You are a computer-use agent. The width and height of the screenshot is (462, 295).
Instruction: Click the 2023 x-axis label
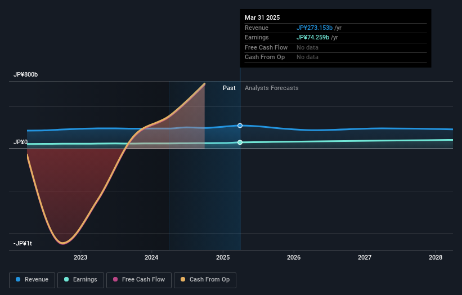pos(80,257)
